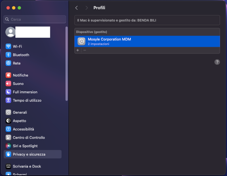Close the settings window with red button
The height and width of the screenshot is (176, 227).
coord(8,8)
